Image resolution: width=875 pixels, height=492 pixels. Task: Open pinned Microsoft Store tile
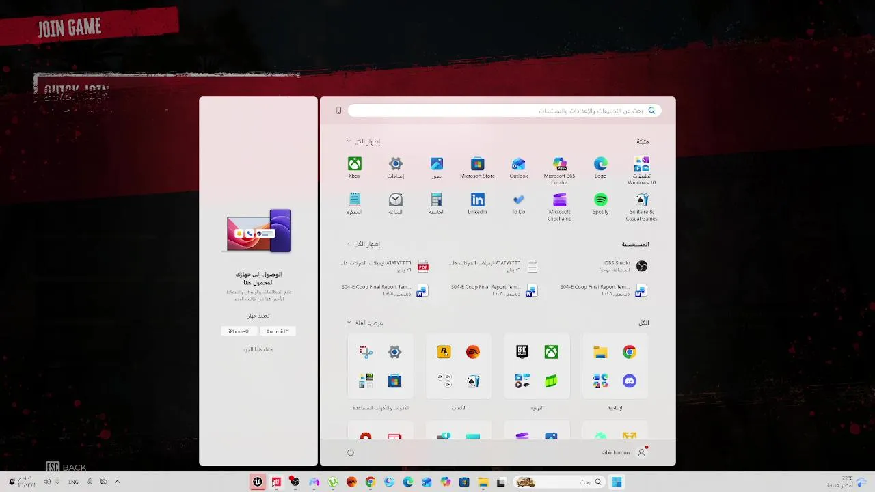click(x=477, y=167)
